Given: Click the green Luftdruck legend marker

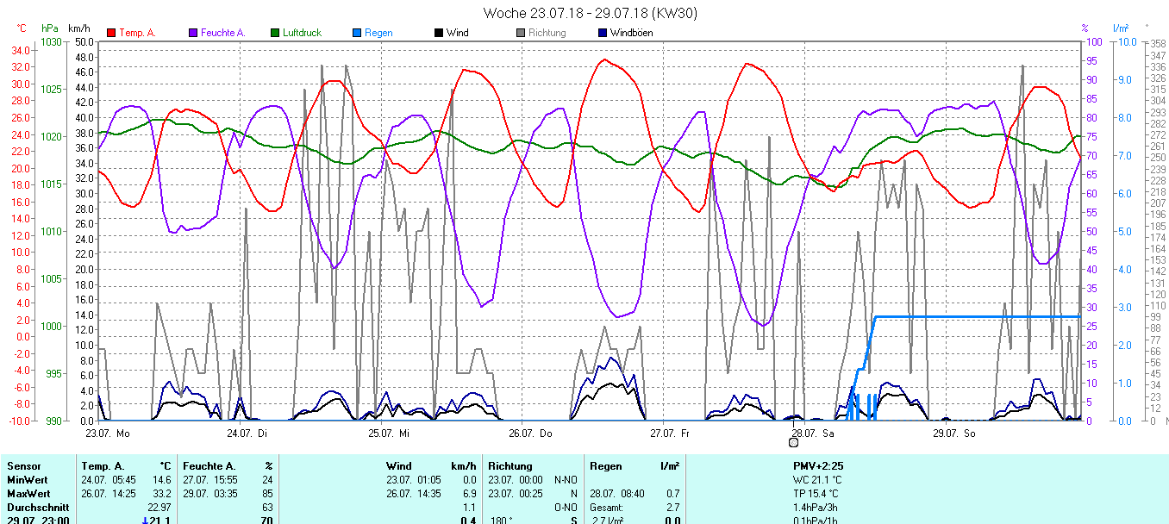Looking at the screenshot, I should click(276, 33).
